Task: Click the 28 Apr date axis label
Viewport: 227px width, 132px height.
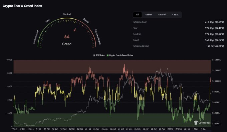Action: 146,129
